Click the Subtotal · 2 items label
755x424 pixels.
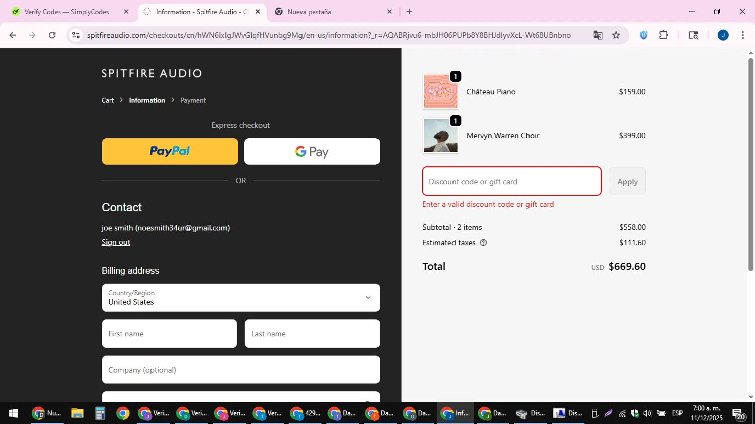click(452, 227)
